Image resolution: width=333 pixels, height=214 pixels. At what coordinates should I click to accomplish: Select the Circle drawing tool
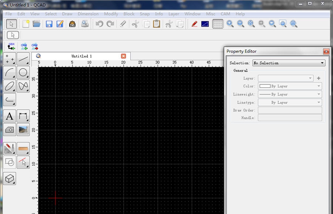pyautogui.click(x=23, y=73)
